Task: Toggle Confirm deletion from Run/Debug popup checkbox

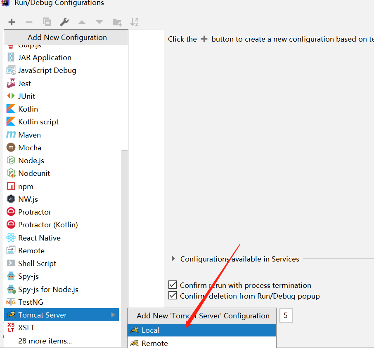Action: coord(173,295)
